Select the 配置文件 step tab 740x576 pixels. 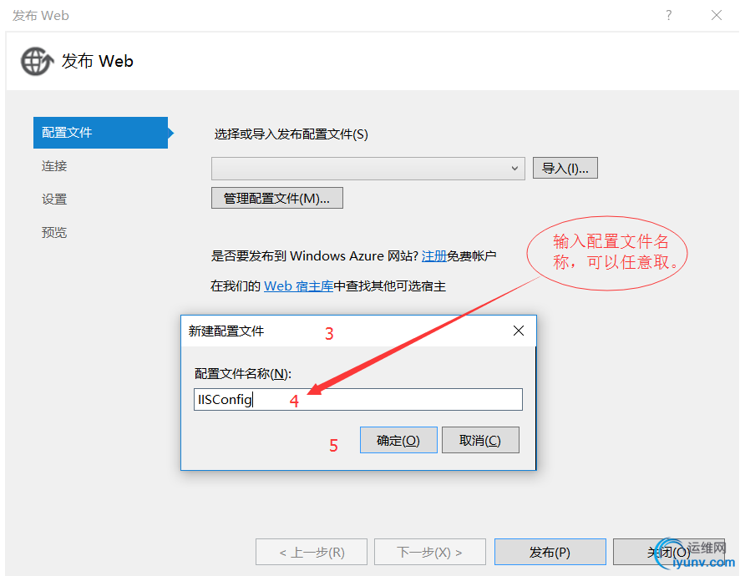coord(100,133)
